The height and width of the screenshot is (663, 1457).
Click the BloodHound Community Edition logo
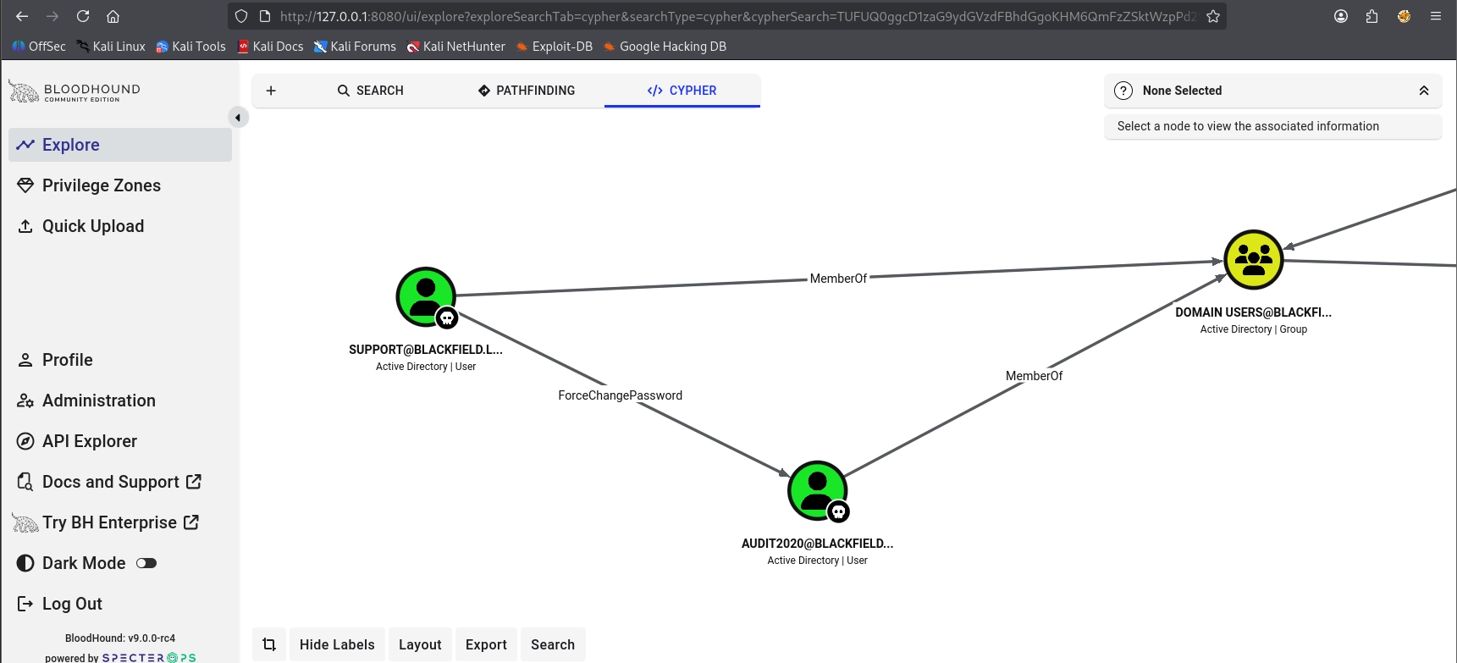pos(75,91)
